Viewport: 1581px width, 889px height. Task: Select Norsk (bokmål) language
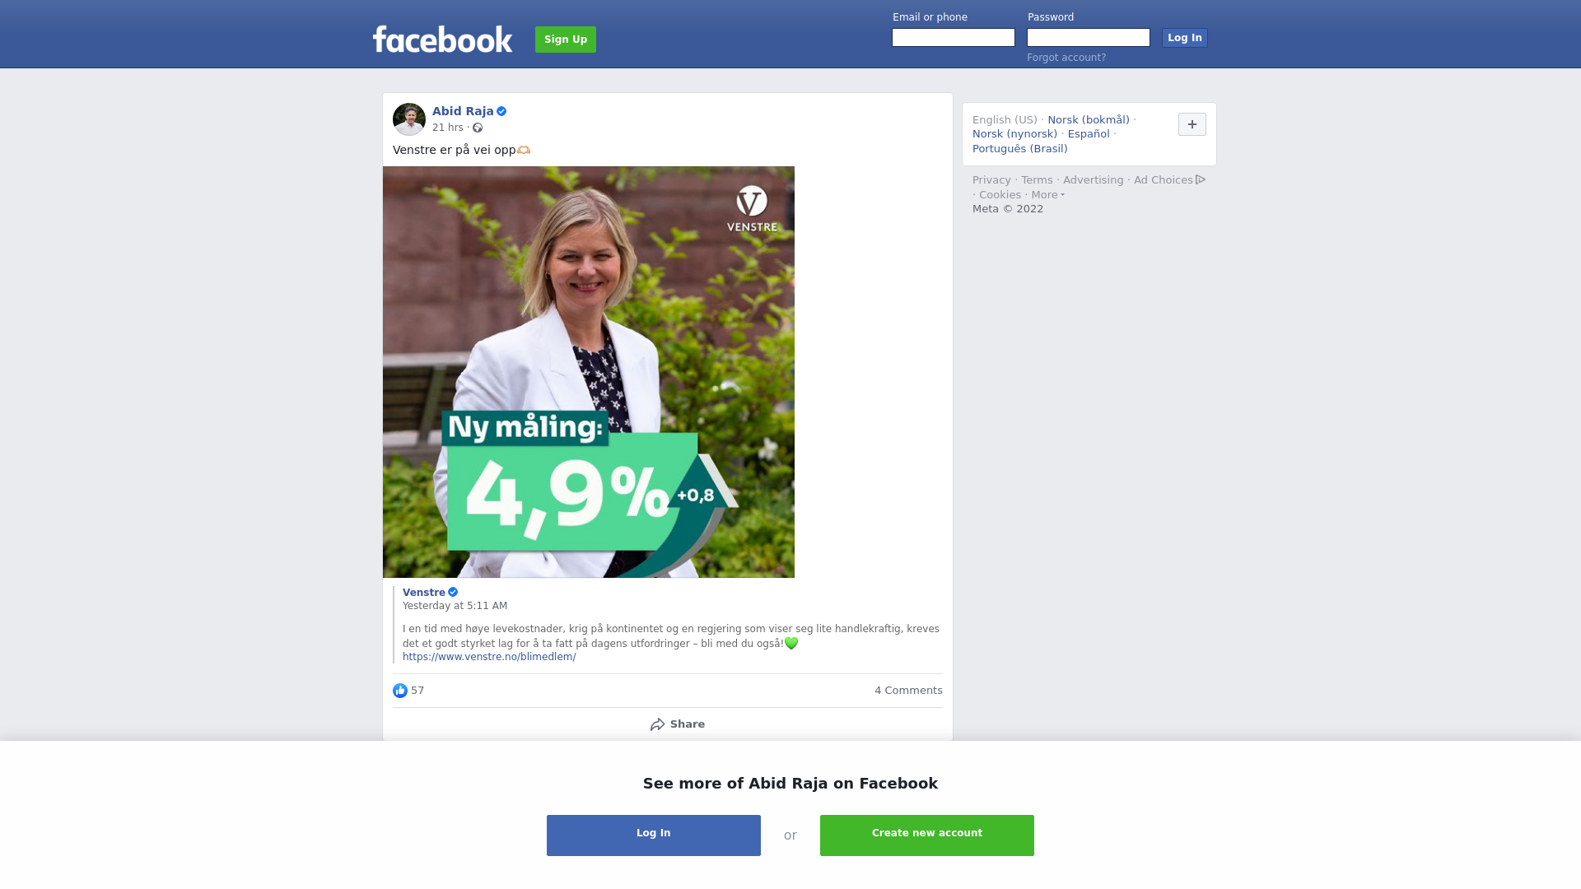click(x=1089, y=120)
